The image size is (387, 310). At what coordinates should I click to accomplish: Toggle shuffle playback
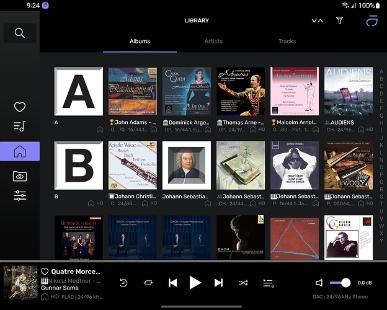(243, 283)
